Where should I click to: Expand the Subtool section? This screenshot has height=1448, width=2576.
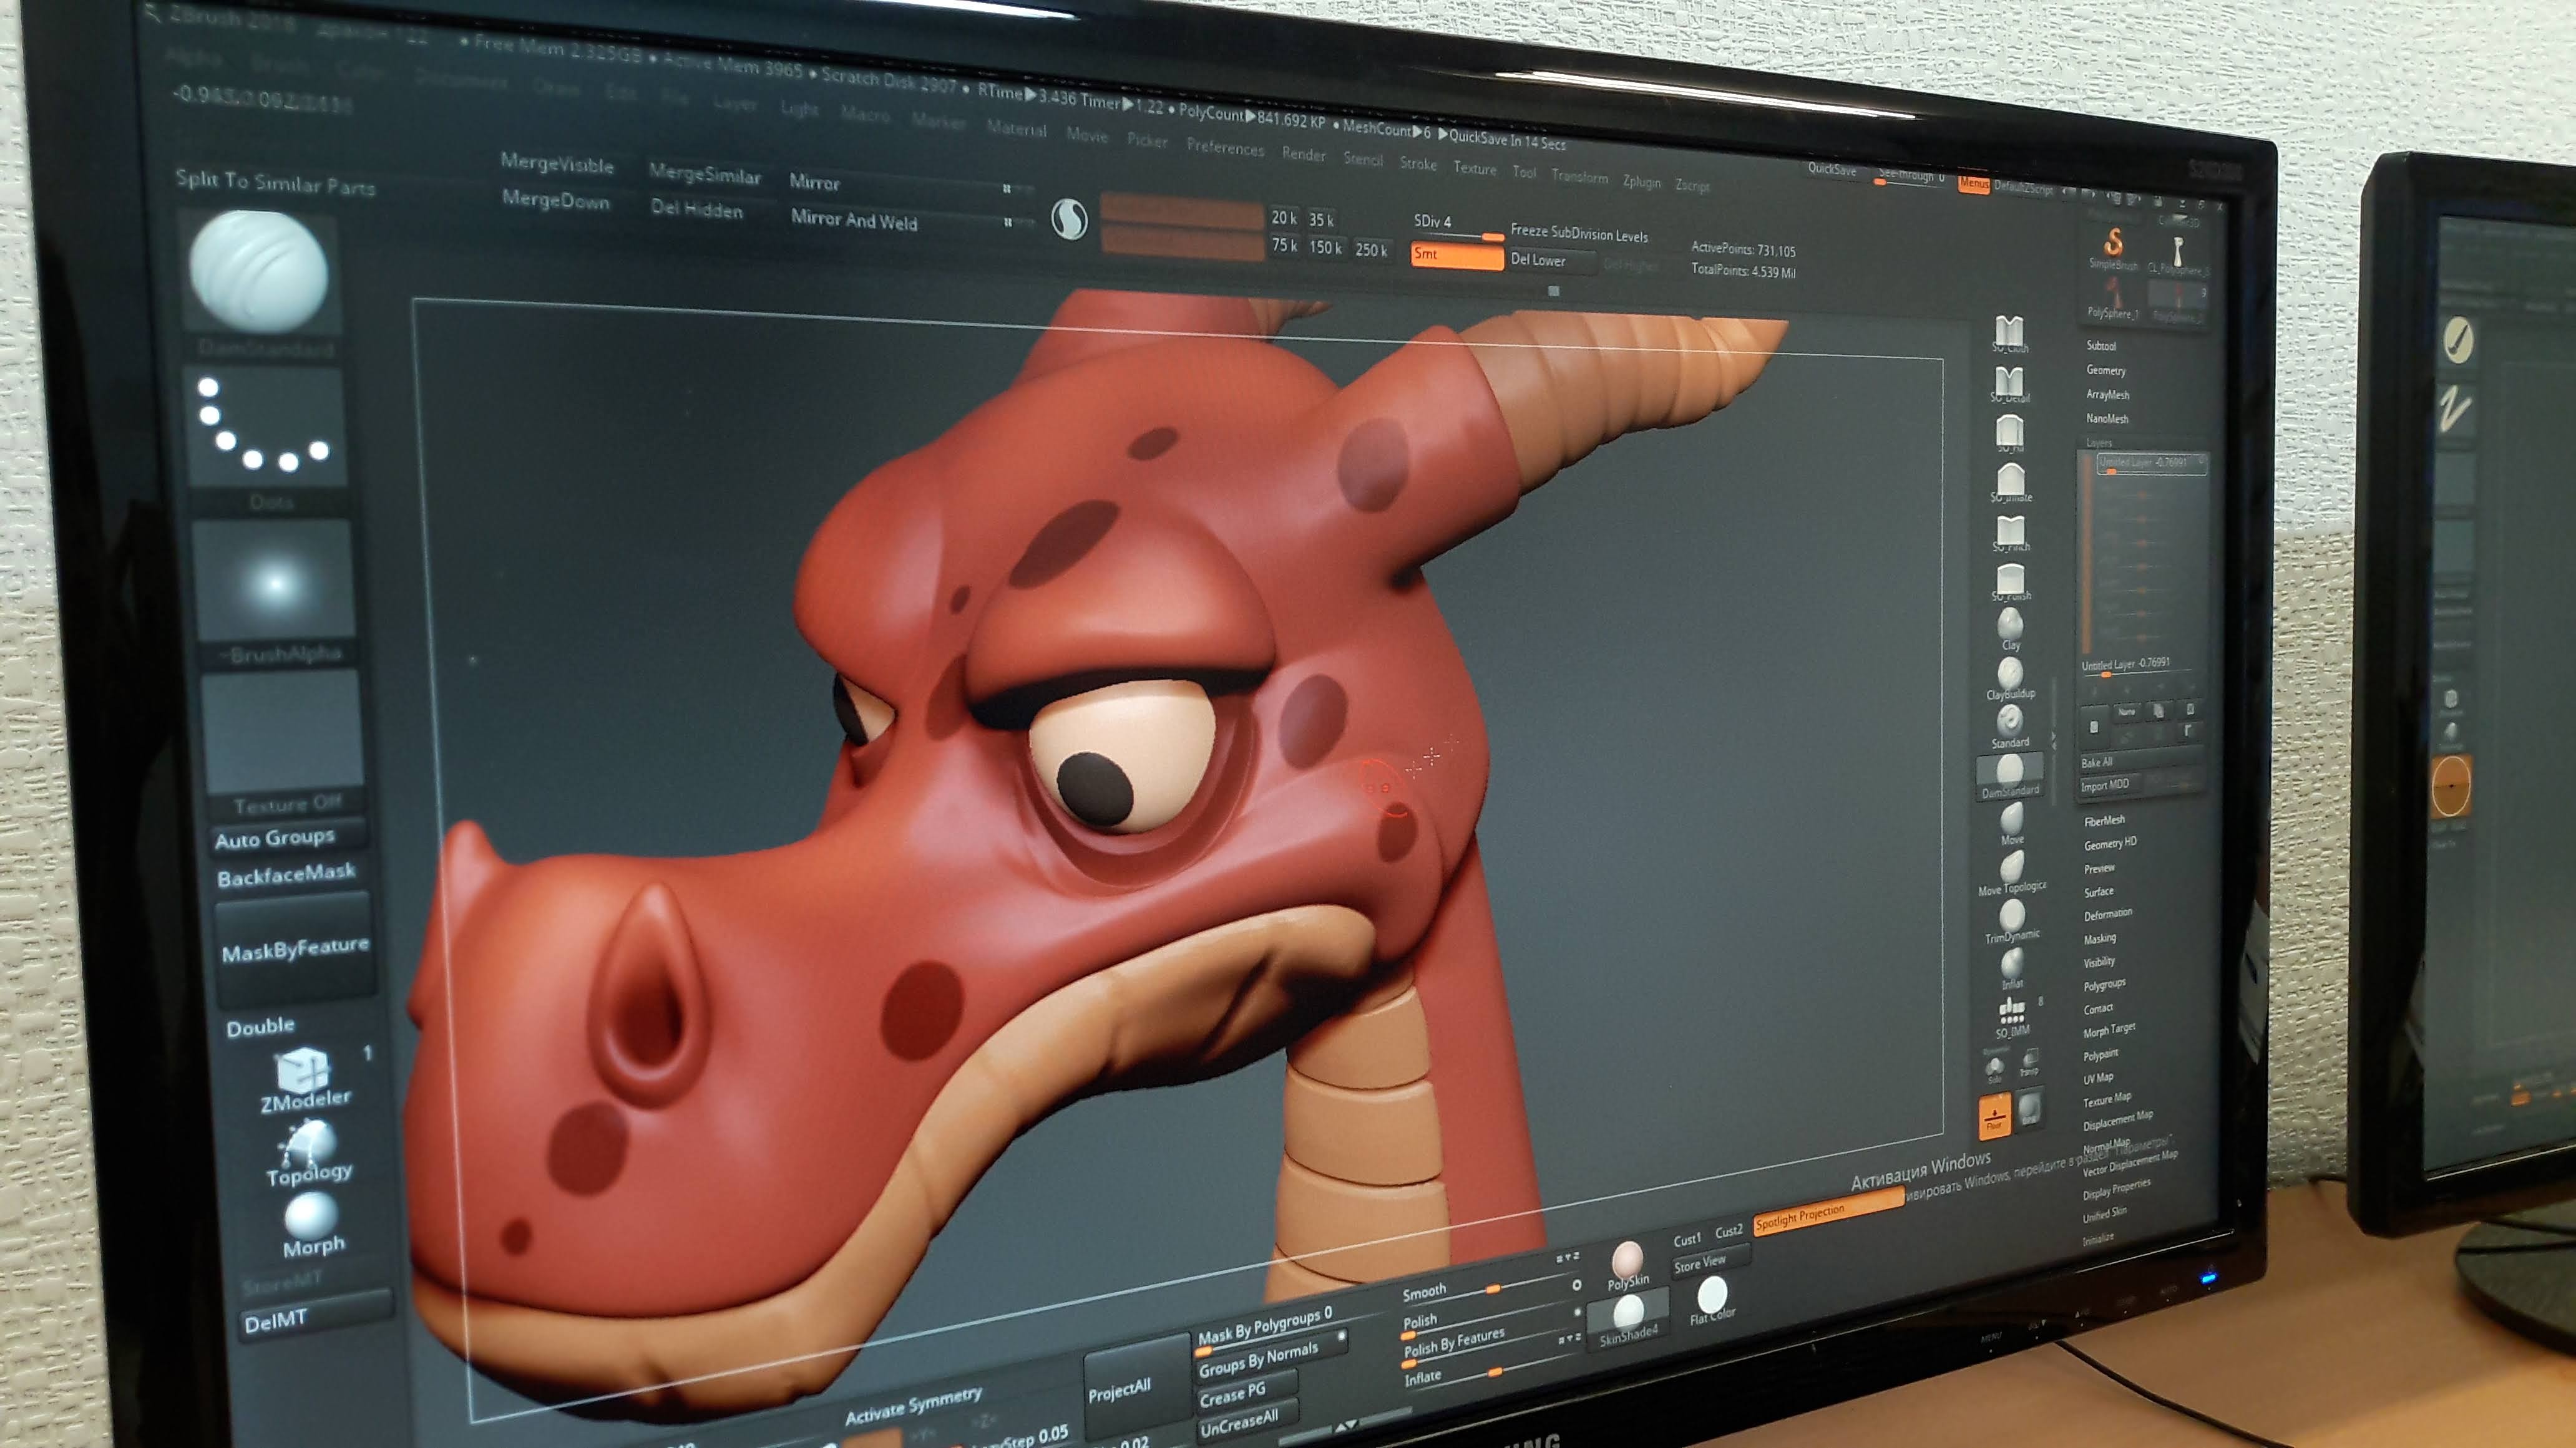point(2101,345)
